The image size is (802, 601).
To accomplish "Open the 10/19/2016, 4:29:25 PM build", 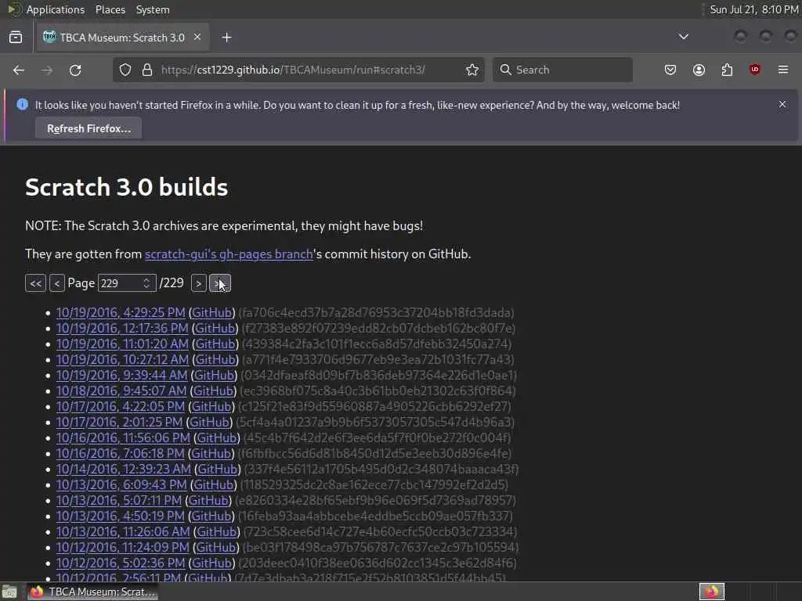I will pyautogui.click(x=121, y=312).
